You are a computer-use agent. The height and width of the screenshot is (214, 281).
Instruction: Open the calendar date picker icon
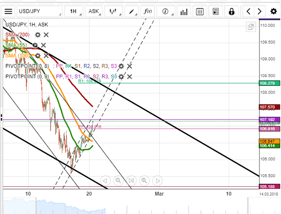point(200,11)
